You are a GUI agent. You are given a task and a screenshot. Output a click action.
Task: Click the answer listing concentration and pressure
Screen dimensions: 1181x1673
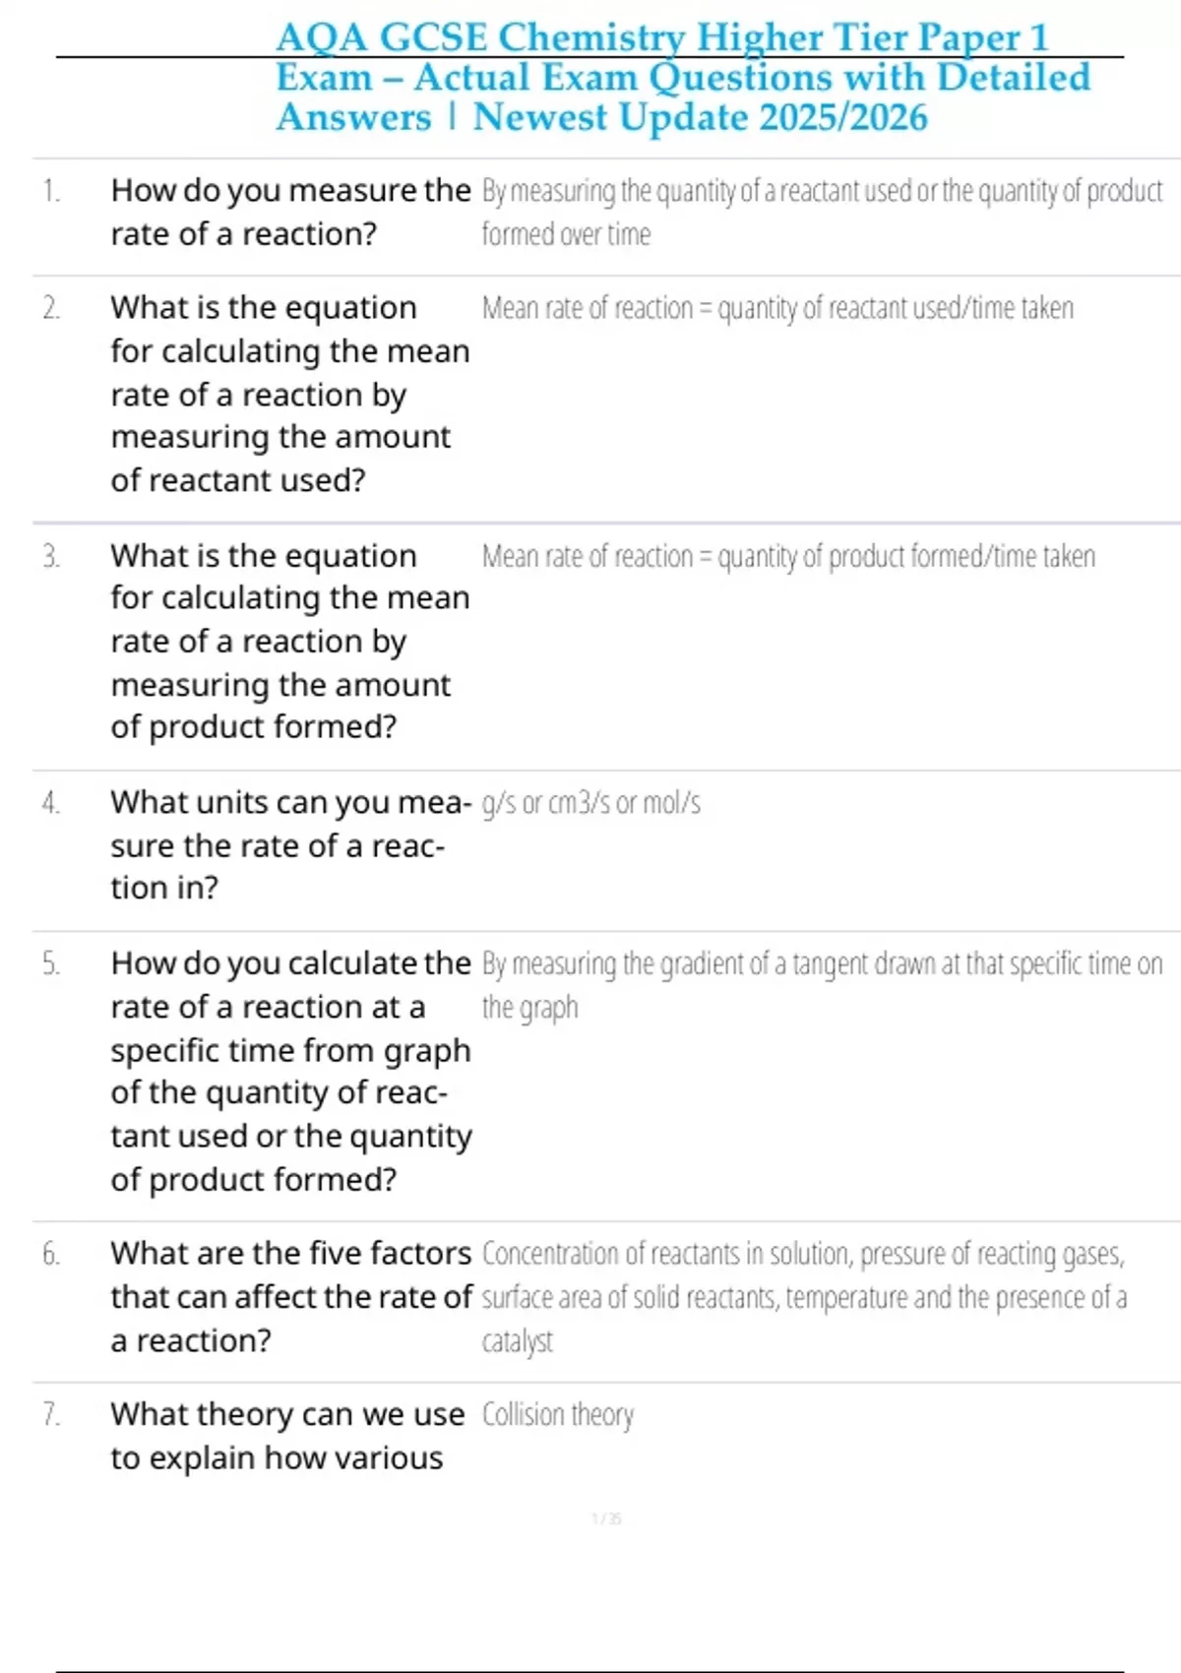(x=803, y=1296)
